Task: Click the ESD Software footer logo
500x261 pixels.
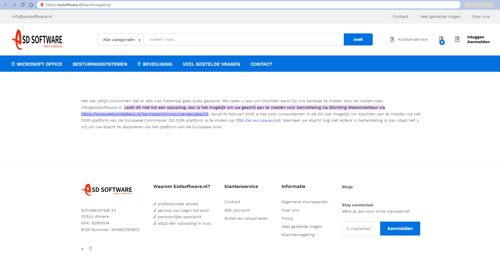Action: [x=107, y=190]
